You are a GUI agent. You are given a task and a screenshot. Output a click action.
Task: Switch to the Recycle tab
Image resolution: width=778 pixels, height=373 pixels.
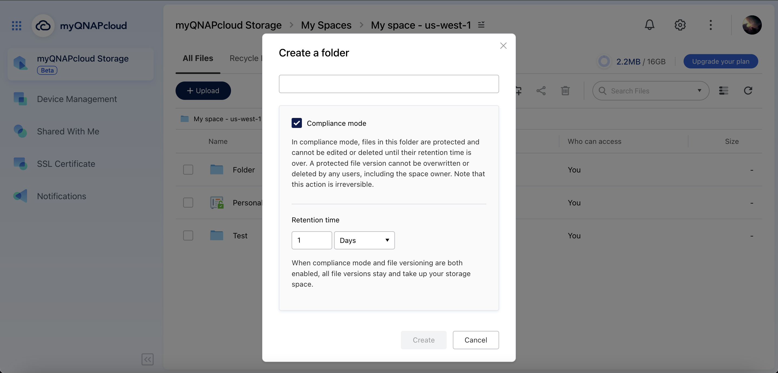(246, 58)
